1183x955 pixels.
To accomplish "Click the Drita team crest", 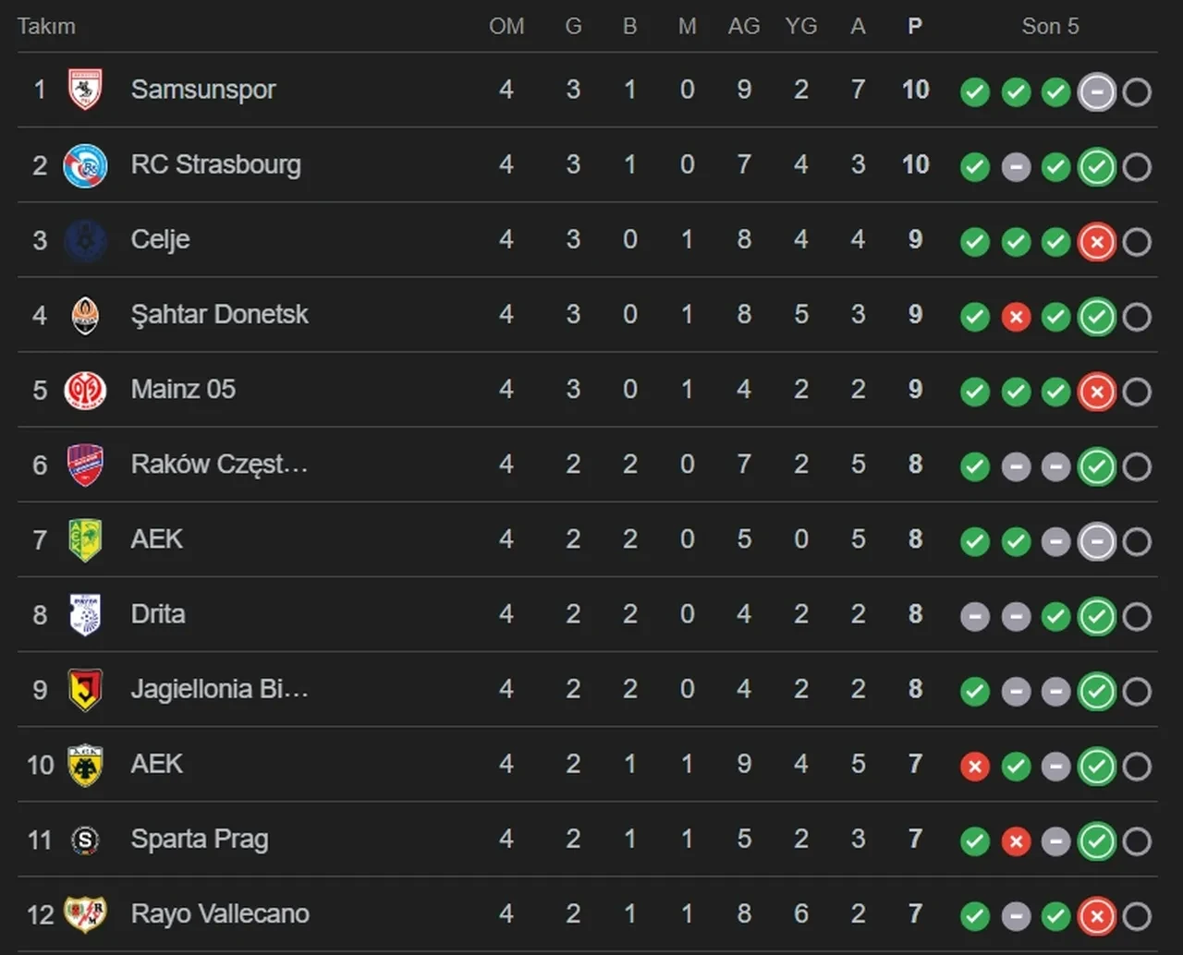I will pyautogui.click(x=86, y=615).
